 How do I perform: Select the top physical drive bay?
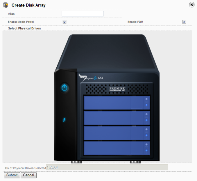(x=117, y=103)
